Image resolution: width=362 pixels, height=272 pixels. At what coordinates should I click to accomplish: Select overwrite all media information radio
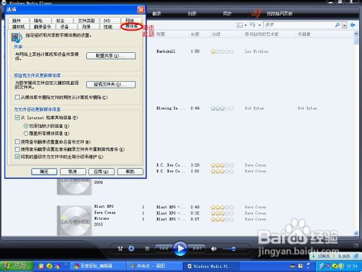click(26, 133)
